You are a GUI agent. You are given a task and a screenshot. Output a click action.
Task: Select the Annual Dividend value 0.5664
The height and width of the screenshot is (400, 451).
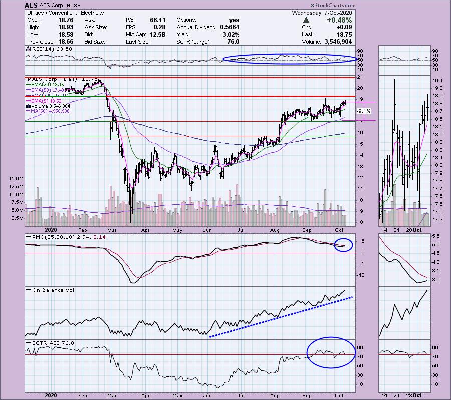tap(230, 27)
